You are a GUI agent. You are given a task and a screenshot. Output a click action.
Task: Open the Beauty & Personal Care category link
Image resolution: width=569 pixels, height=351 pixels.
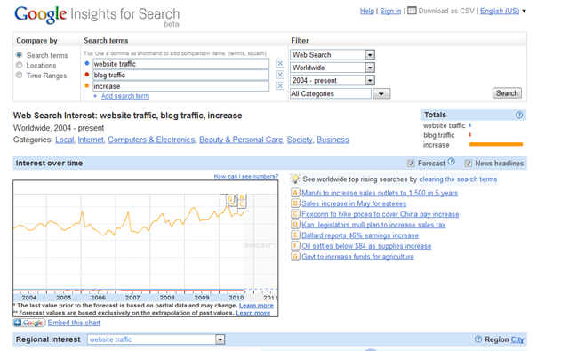(241, 140)
